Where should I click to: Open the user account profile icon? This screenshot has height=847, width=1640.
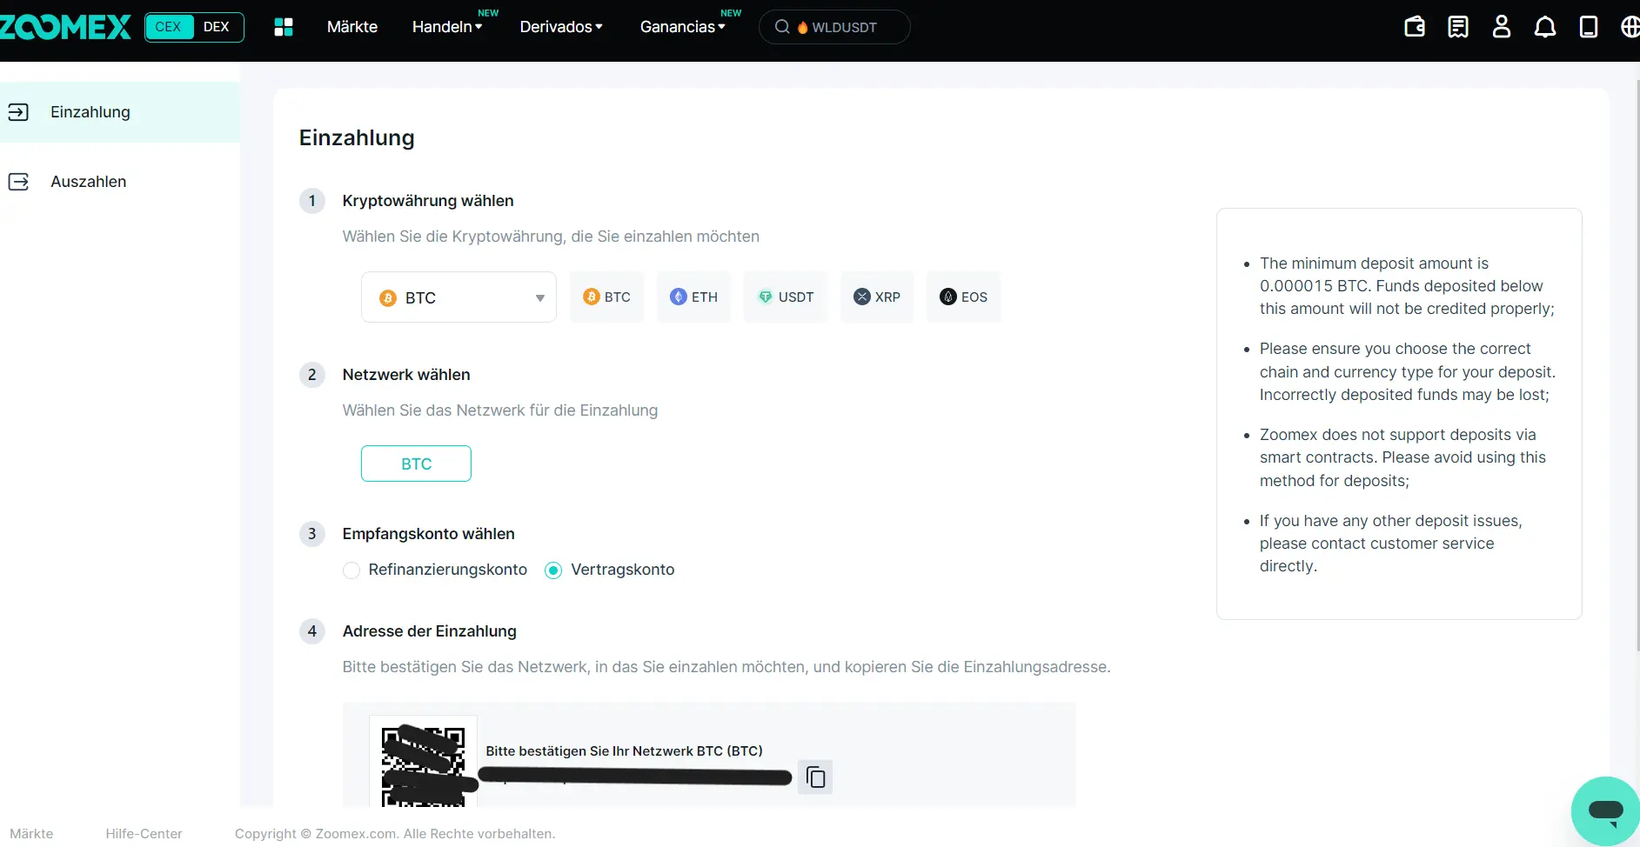tap(1502, 27)
